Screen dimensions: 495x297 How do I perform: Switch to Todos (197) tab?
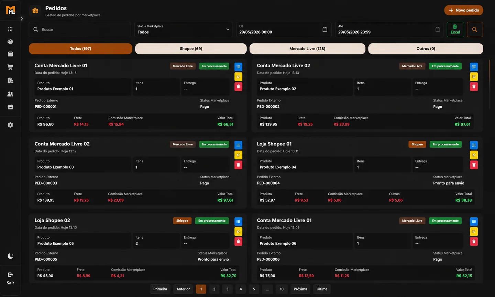[80, 49]
